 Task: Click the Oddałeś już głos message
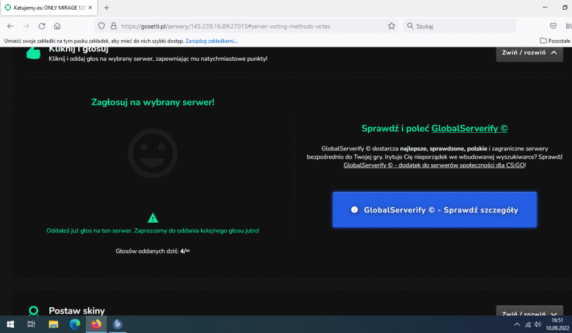pyautogui.click(x=153, y=231)
